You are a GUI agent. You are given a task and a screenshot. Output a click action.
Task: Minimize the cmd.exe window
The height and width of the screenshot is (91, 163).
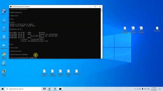[x=90, y=7]
